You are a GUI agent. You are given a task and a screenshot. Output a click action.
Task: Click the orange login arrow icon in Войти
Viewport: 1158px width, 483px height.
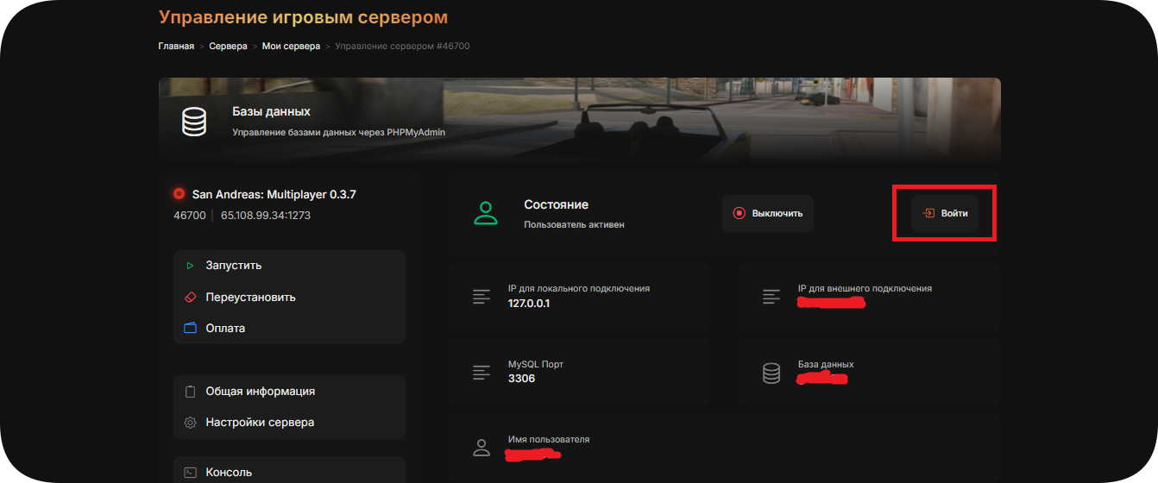click(x=929, y=213)
